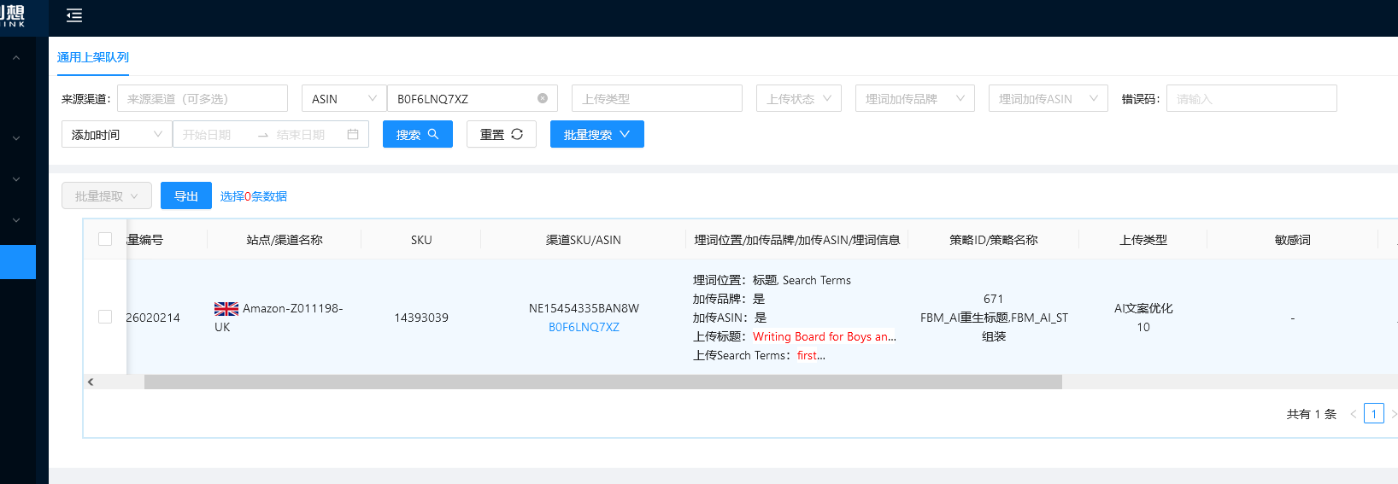Open the ASIN search-type dropdown
The height and width of the screenshot is (484, 1398).
click(344, 98)
